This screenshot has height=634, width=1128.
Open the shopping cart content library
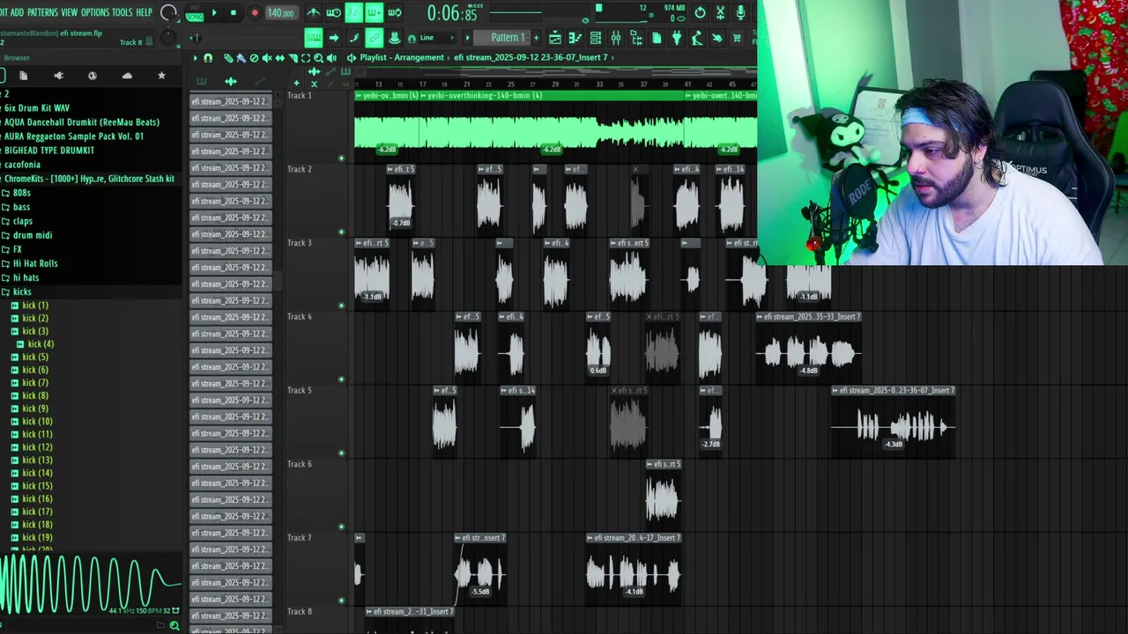pyautogui.click(x=737, y=37)
